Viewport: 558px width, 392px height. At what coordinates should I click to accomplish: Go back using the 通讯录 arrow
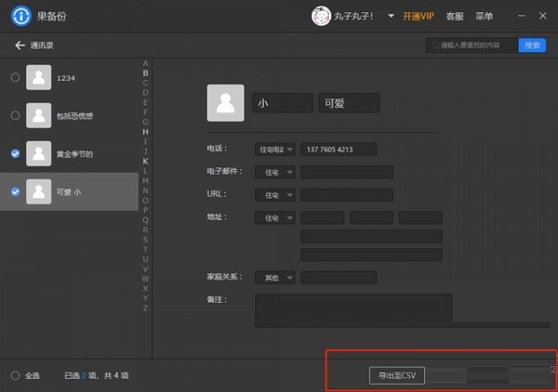coord(20,46)
